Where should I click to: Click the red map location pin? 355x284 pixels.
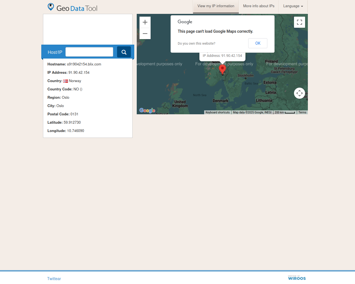pyautogui.click(x=222, y=69)
